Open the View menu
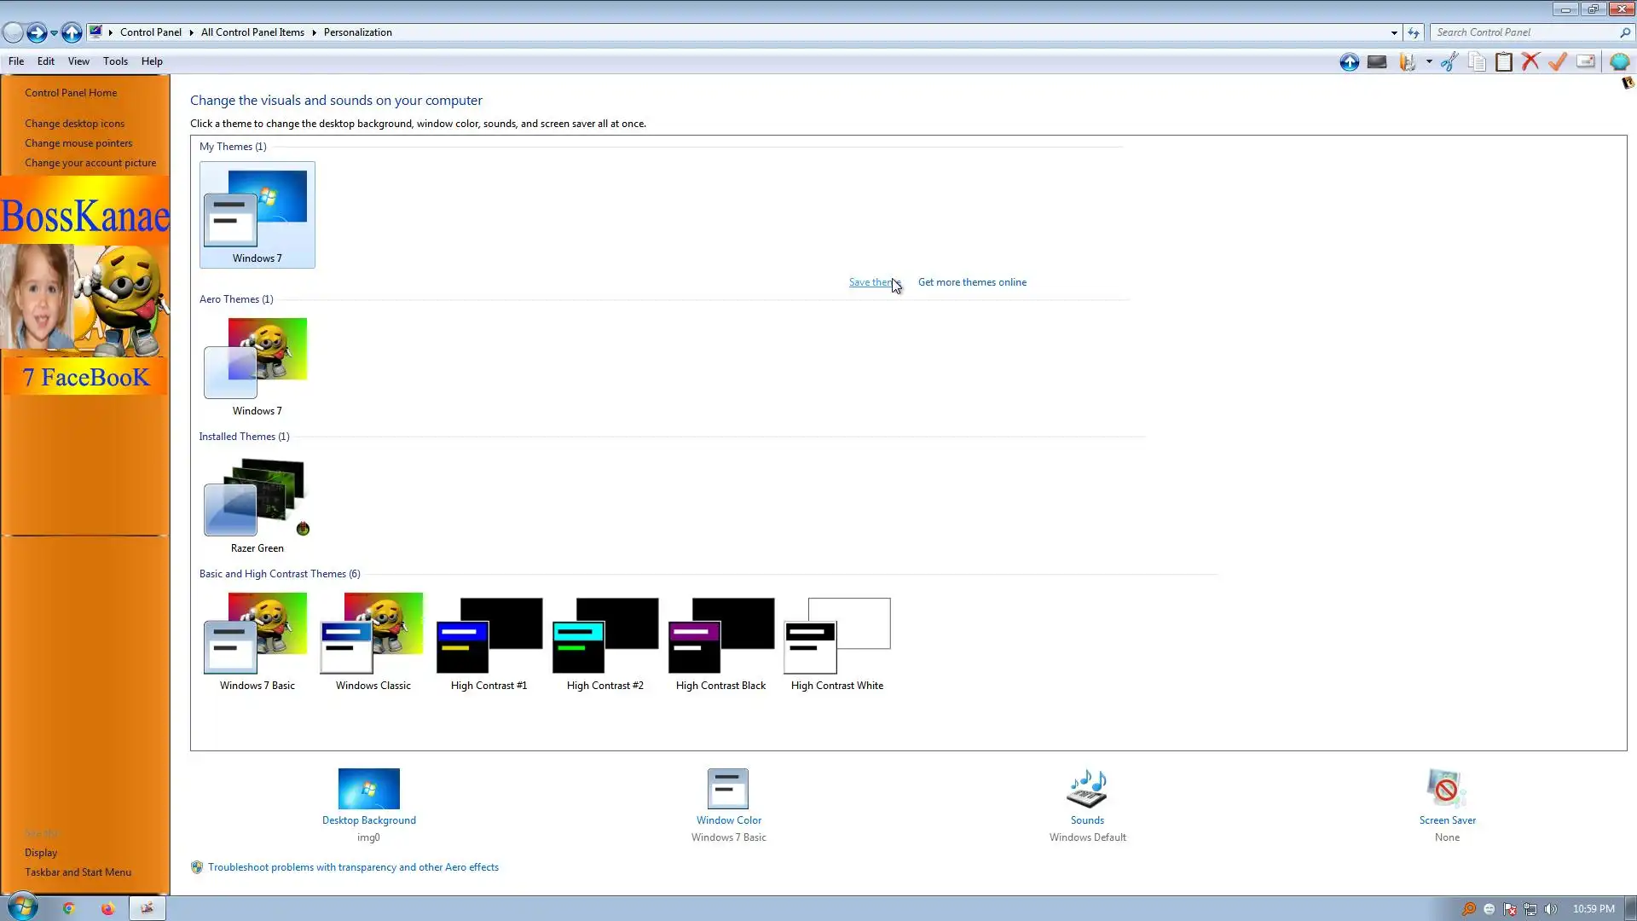This screenshot has height=921, width=1637. (78, 61)
